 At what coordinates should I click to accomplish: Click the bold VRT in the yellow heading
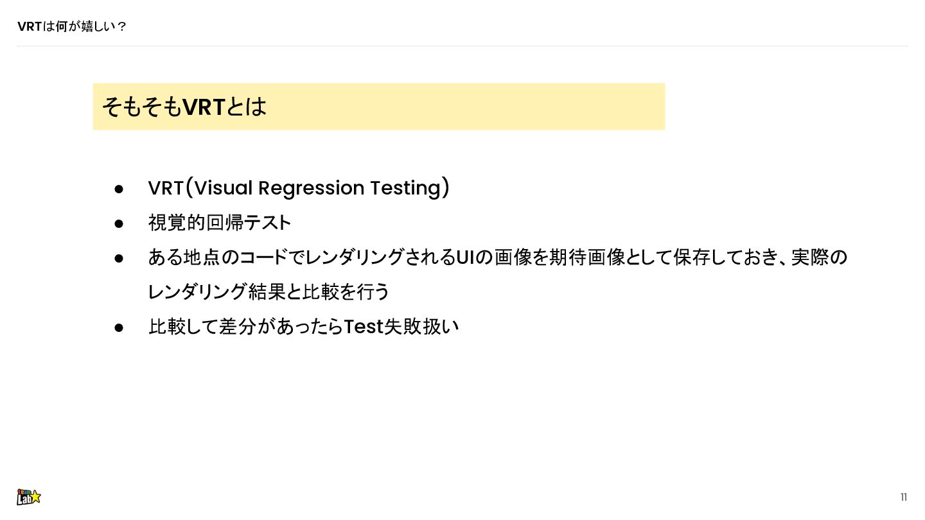(204, 107)
